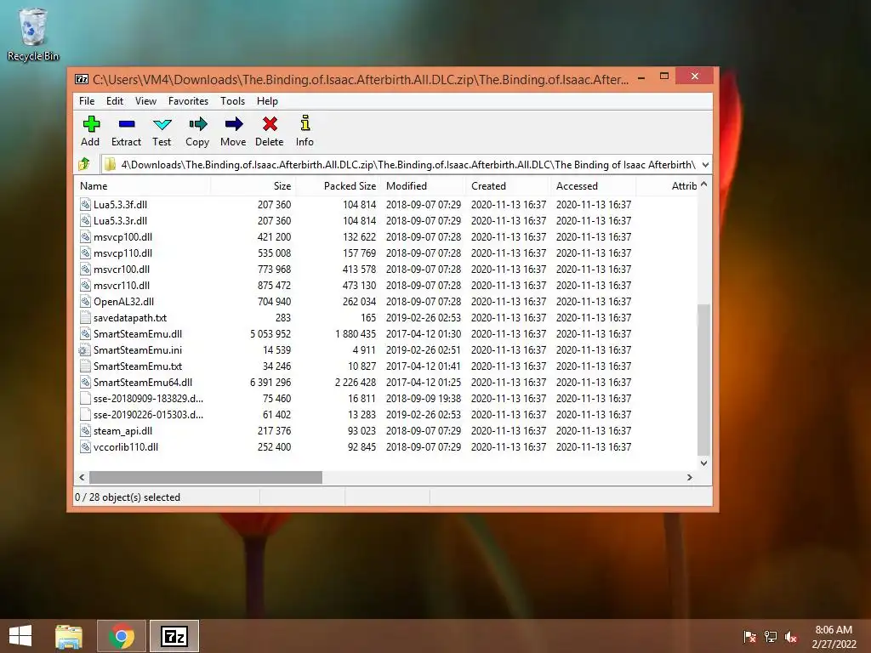This screenshot has height=653, width=871.
Task: Open the taskbar clock and date
Action: pyautogui.click(x=834, y=637)
